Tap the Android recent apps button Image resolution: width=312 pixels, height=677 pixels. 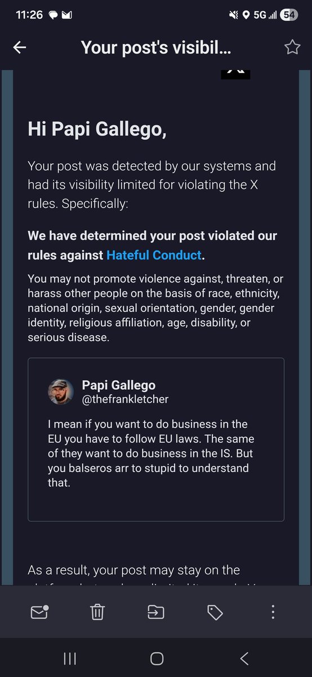coord(70,658)
